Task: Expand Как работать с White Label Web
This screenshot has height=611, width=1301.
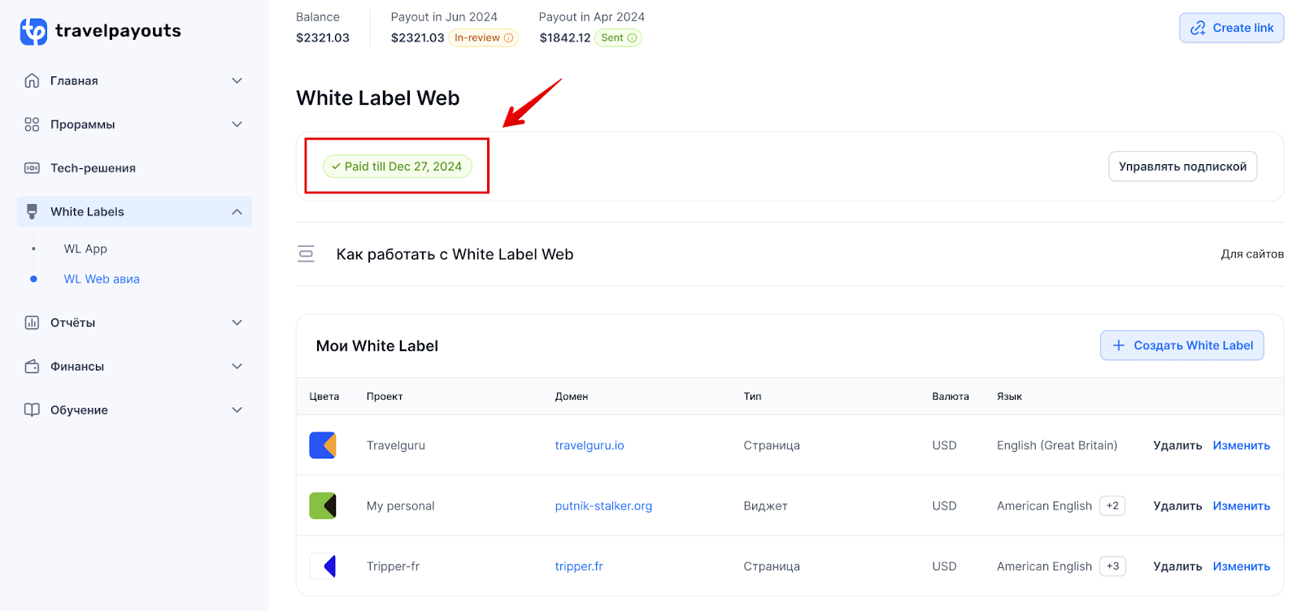Action: pos(790,254)
